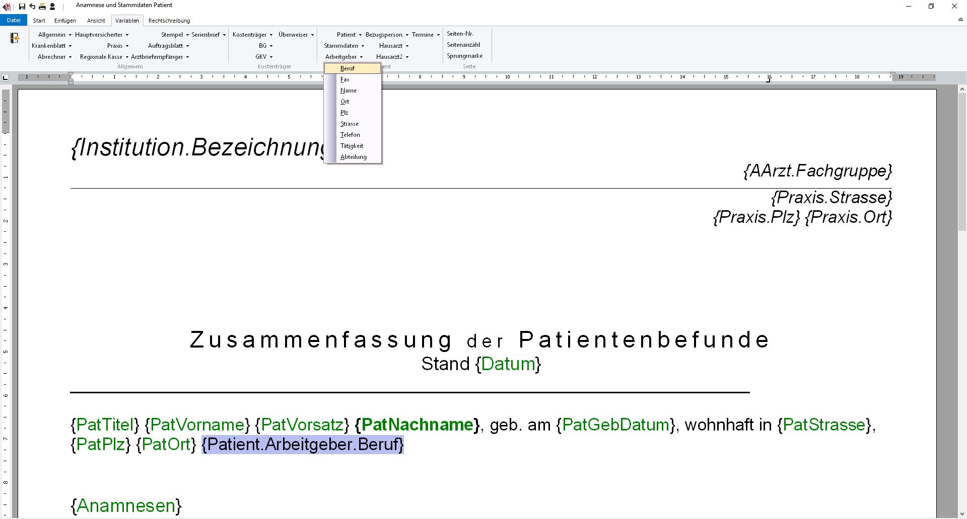967x519 pixels.
Task: Click the exit door icon in ribbon
Action: click(x=15, y=38)
